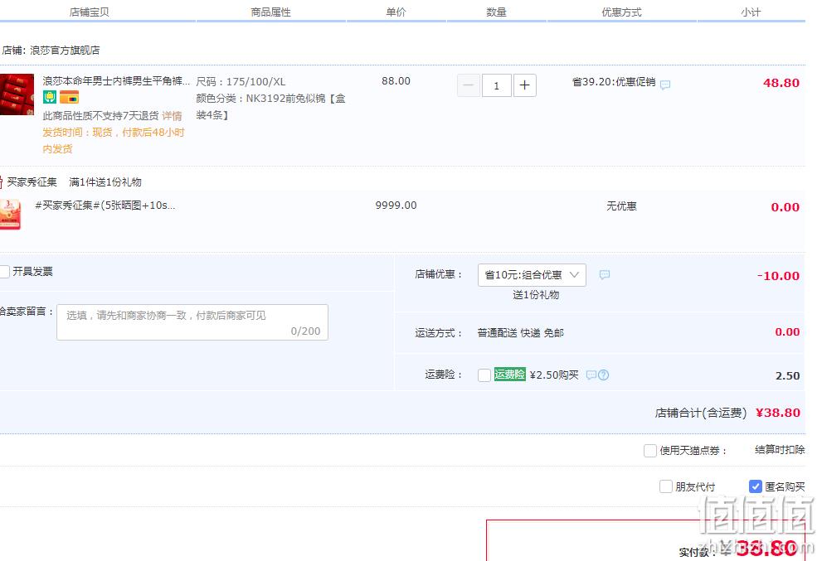Toggle the 朋友代付 checkbox
Image resolution: width=822 pixels, height=561 pixels.
tap(666, 486)
